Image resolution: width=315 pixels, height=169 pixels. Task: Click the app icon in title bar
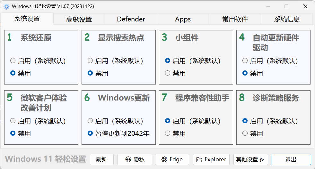click(x=6, y=6)
